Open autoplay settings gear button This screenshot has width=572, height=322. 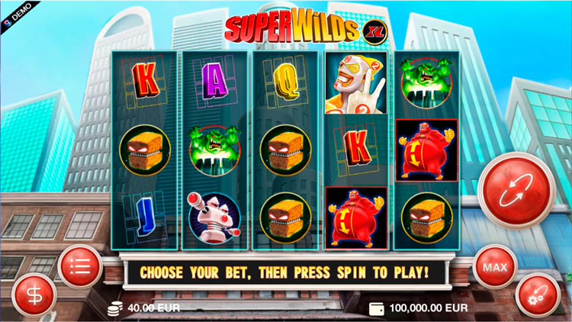coord(538,295)
